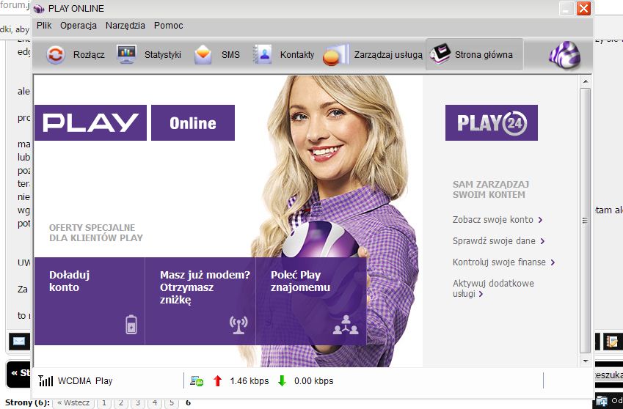Open the Operacja menu
Image resolution: width=623 pixels, height=409 pixels.
pos(79,26)
